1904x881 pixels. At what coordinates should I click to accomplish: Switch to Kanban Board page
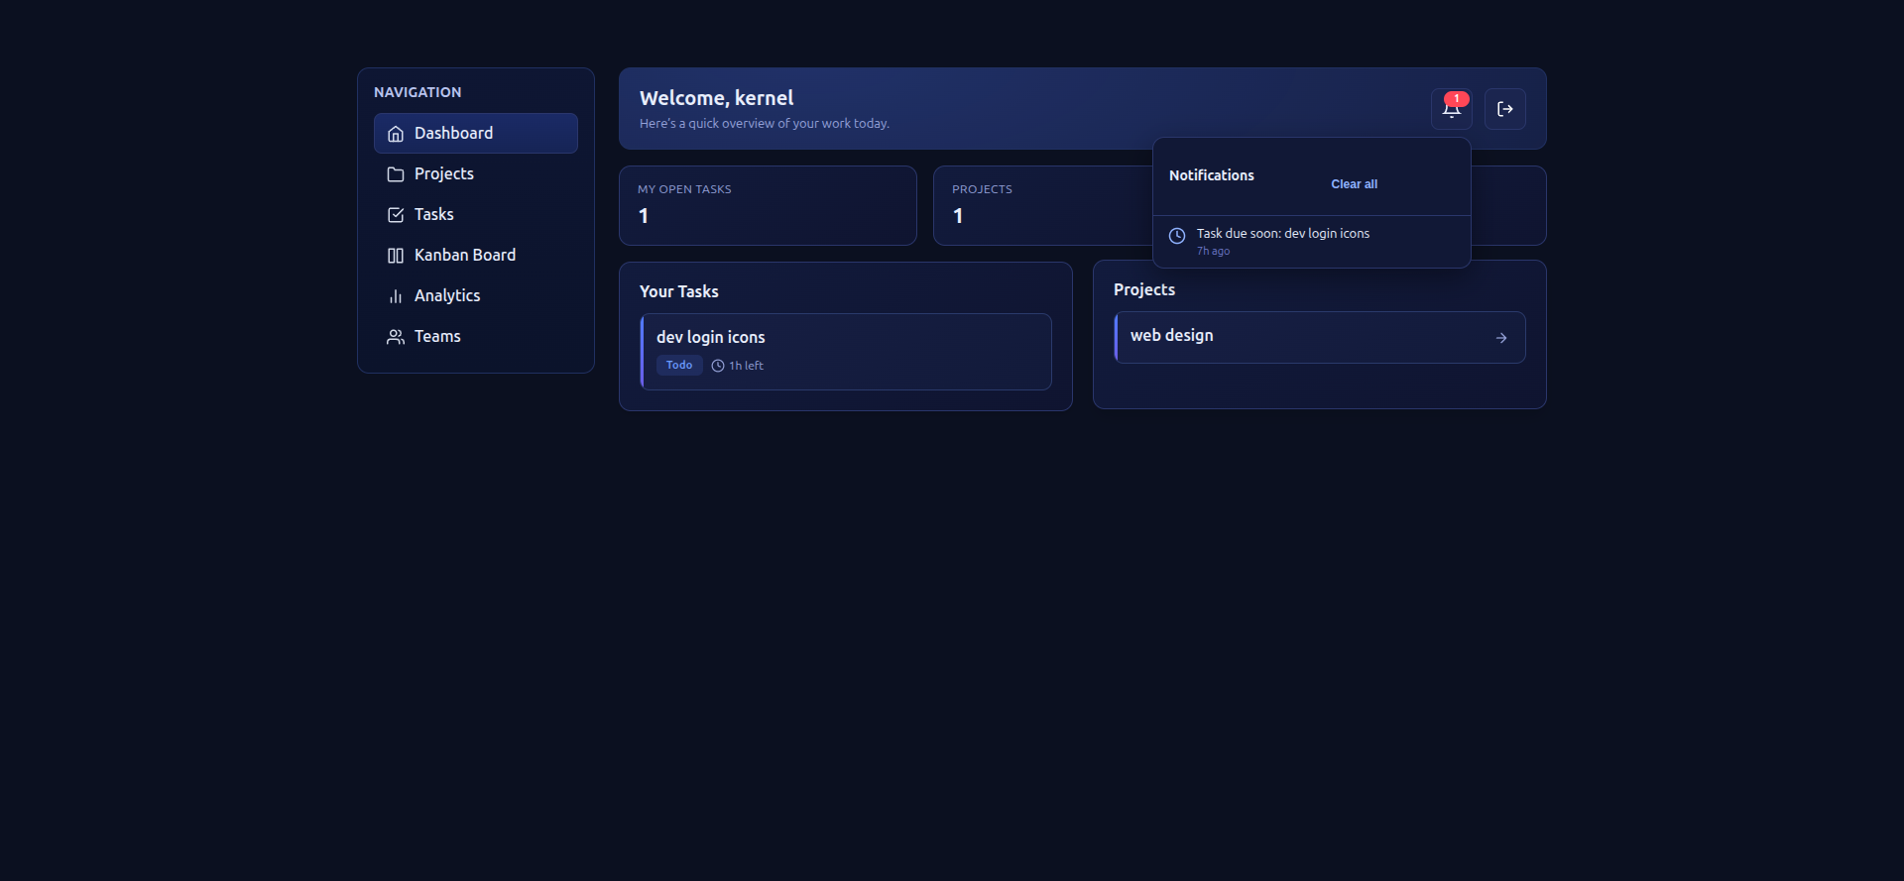pos(476,255)
